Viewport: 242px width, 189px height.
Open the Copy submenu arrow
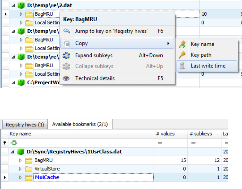point(169,43)
